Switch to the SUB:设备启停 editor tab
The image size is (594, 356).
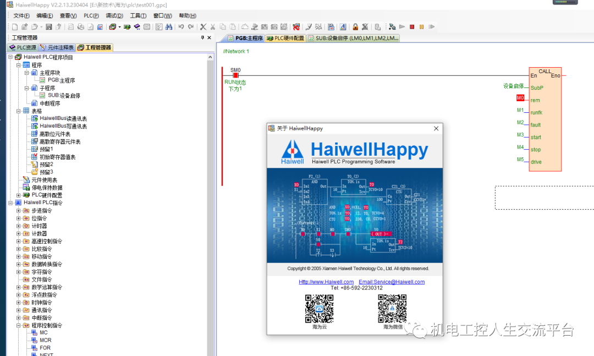(x=353, y=39)
